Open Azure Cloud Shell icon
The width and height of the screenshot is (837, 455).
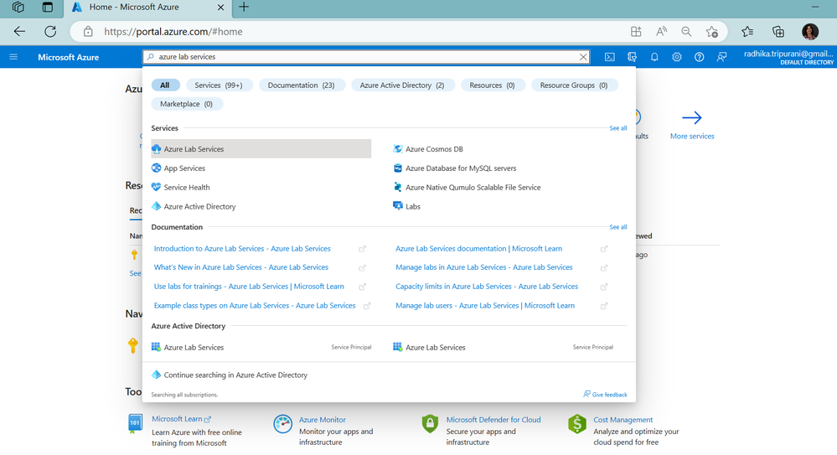pos(610,57)
